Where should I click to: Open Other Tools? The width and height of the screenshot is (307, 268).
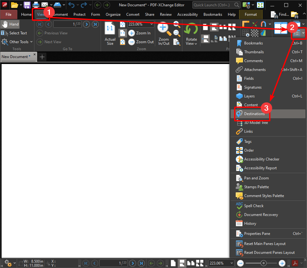17,42
